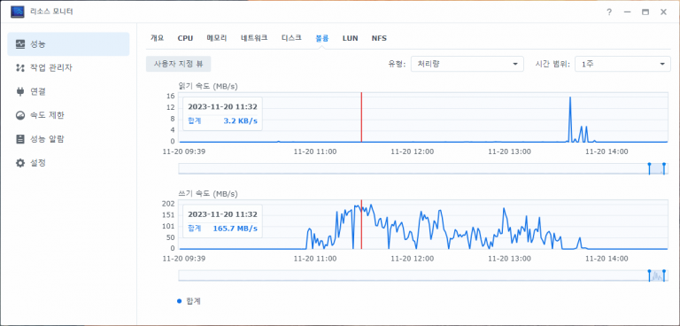Close the Resource Monitor window
The image size is (680, 326).
pyautogui.click(x=663, y=12)
